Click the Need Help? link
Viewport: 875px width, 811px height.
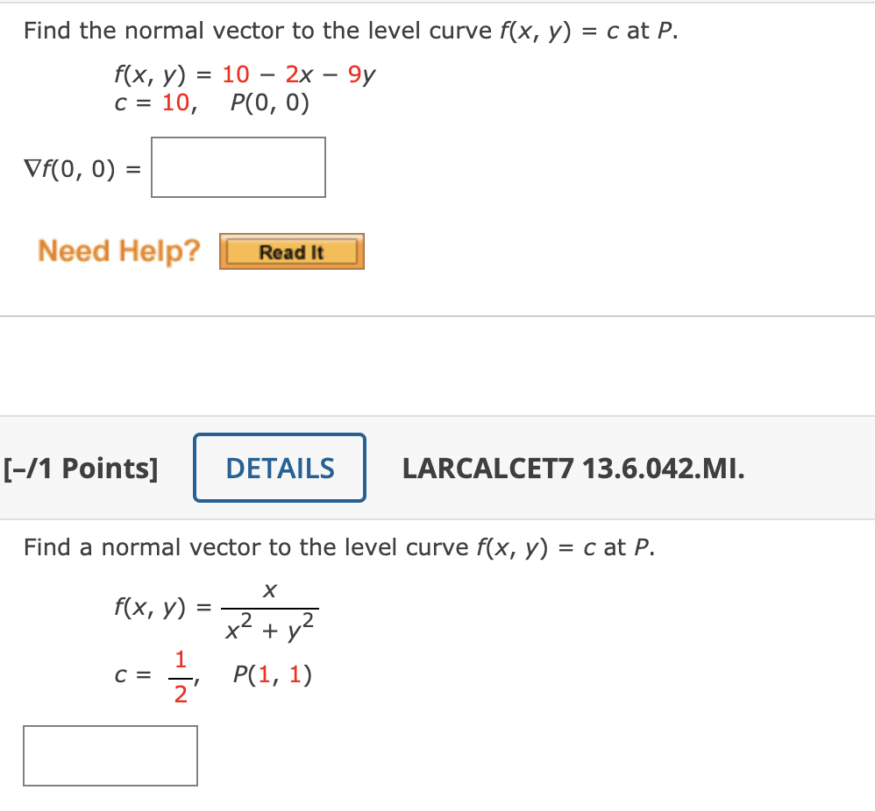(117, 251)
